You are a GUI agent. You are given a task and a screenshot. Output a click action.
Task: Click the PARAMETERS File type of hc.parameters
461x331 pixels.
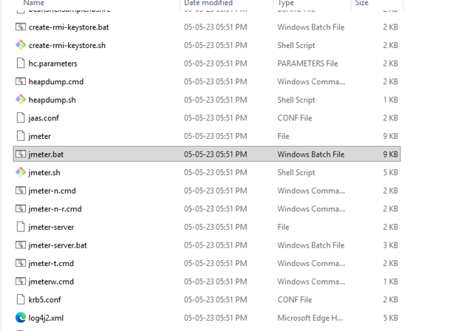[x=307, y=64]
